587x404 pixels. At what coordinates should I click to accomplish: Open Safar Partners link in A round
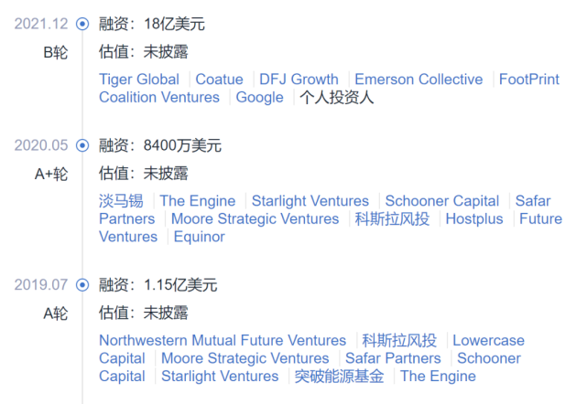(x=393, y=358)
